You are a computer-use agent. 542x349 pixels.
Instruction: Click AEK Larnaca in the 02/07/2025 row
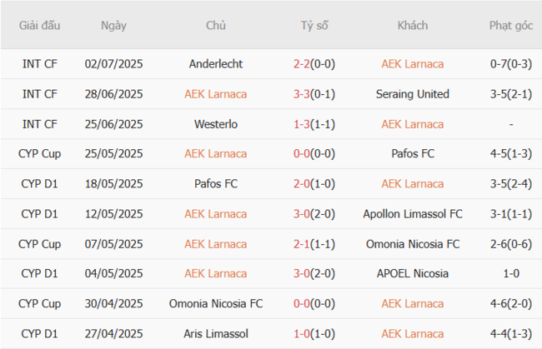412,64
